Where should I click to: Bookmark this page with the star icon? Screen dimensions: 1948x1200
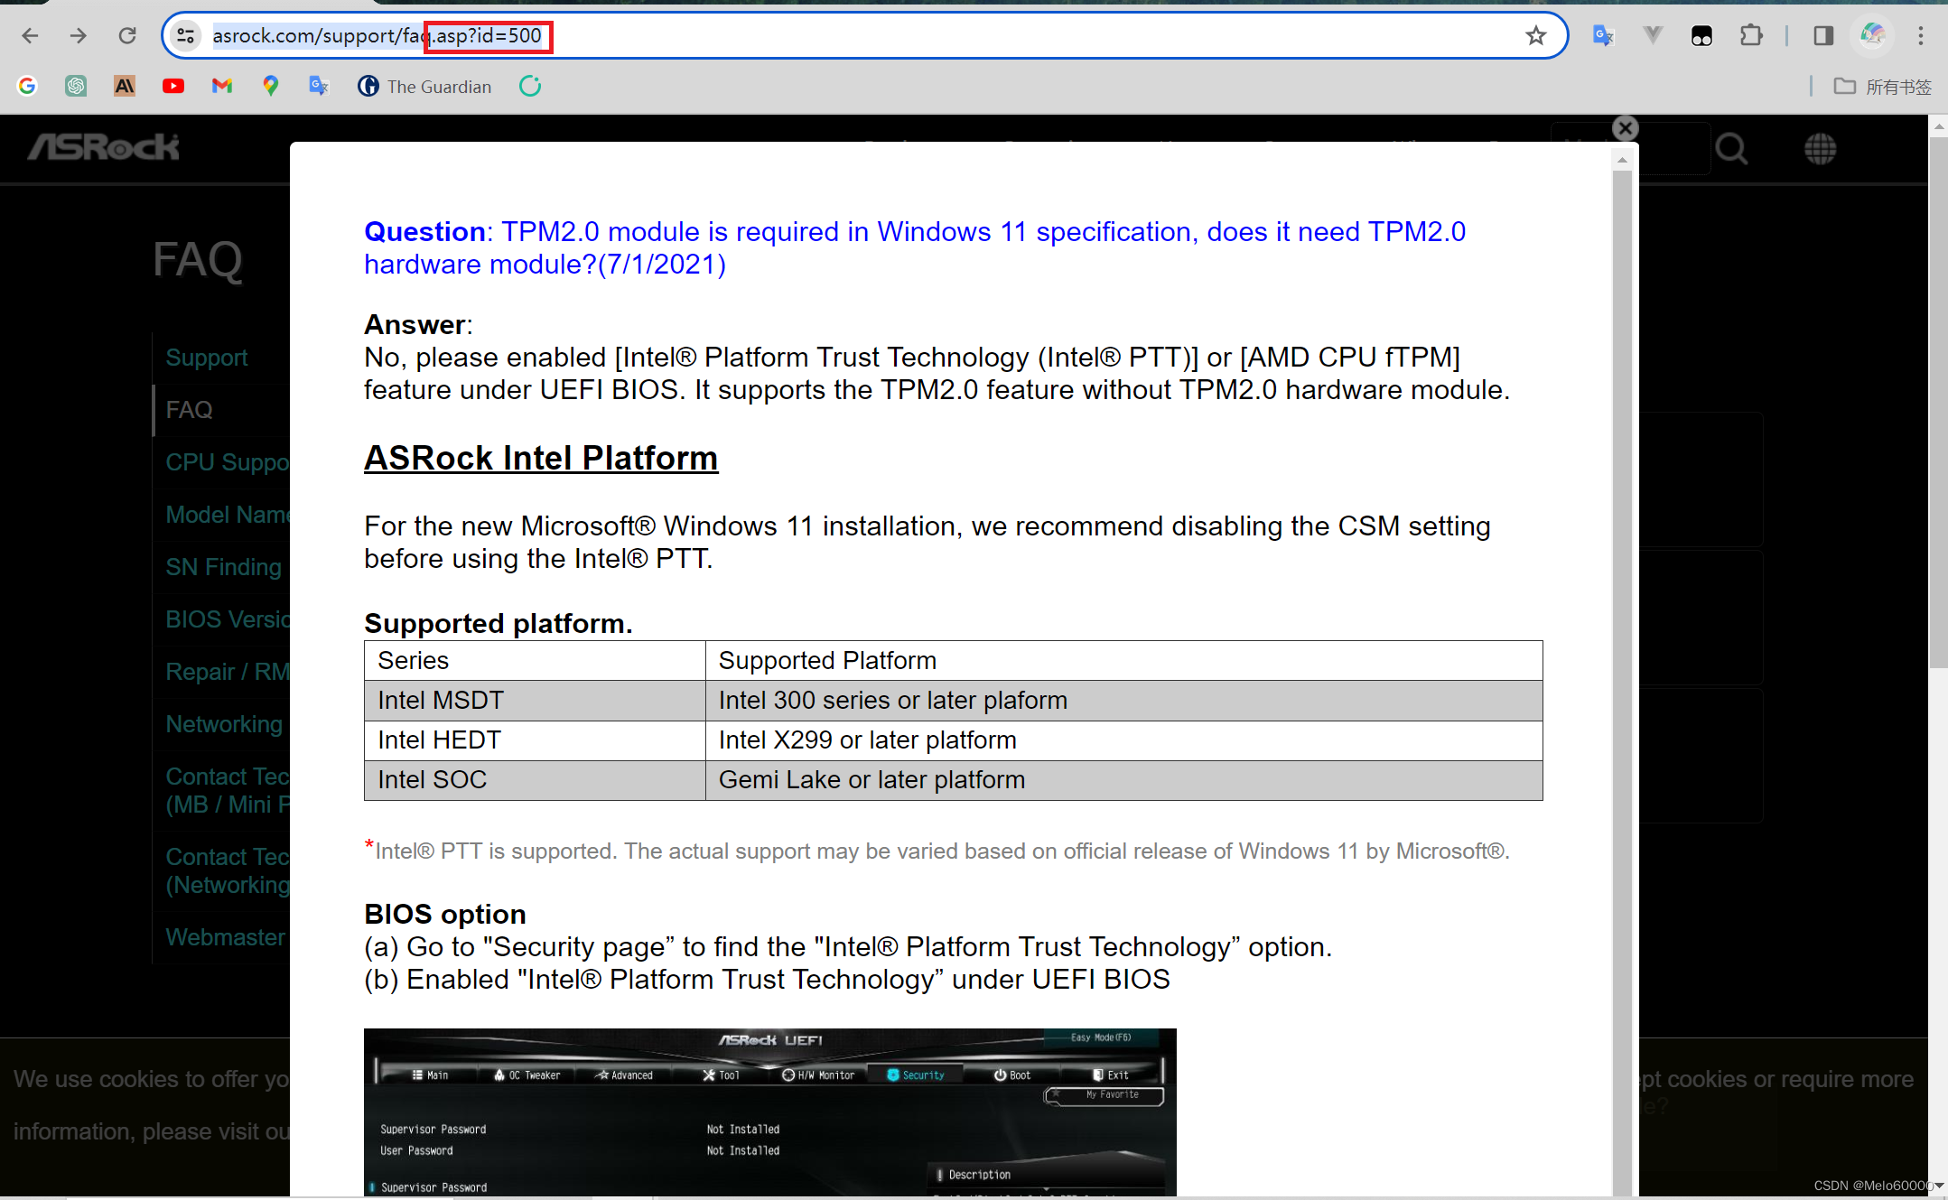coord(1535,35)
